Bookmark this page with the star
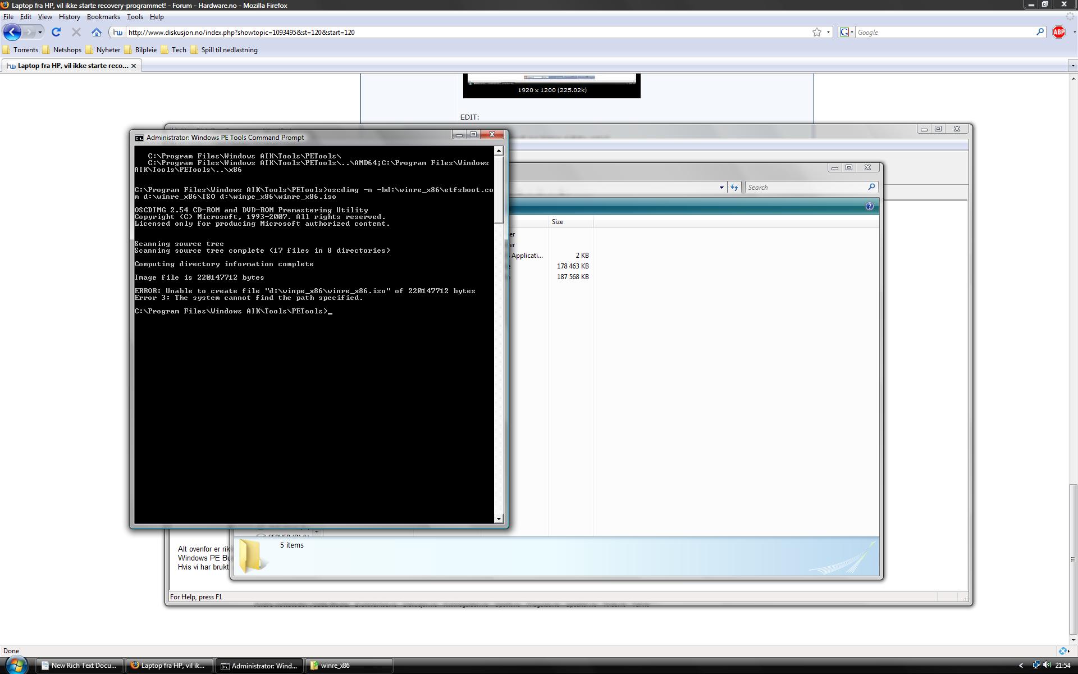Viewport: 1078px width, 674px height. tap(817, 32)
